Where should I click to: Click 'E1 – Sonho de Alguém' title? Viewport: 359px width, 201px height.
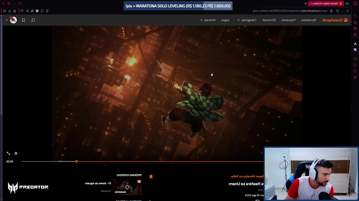pos(98,183)
